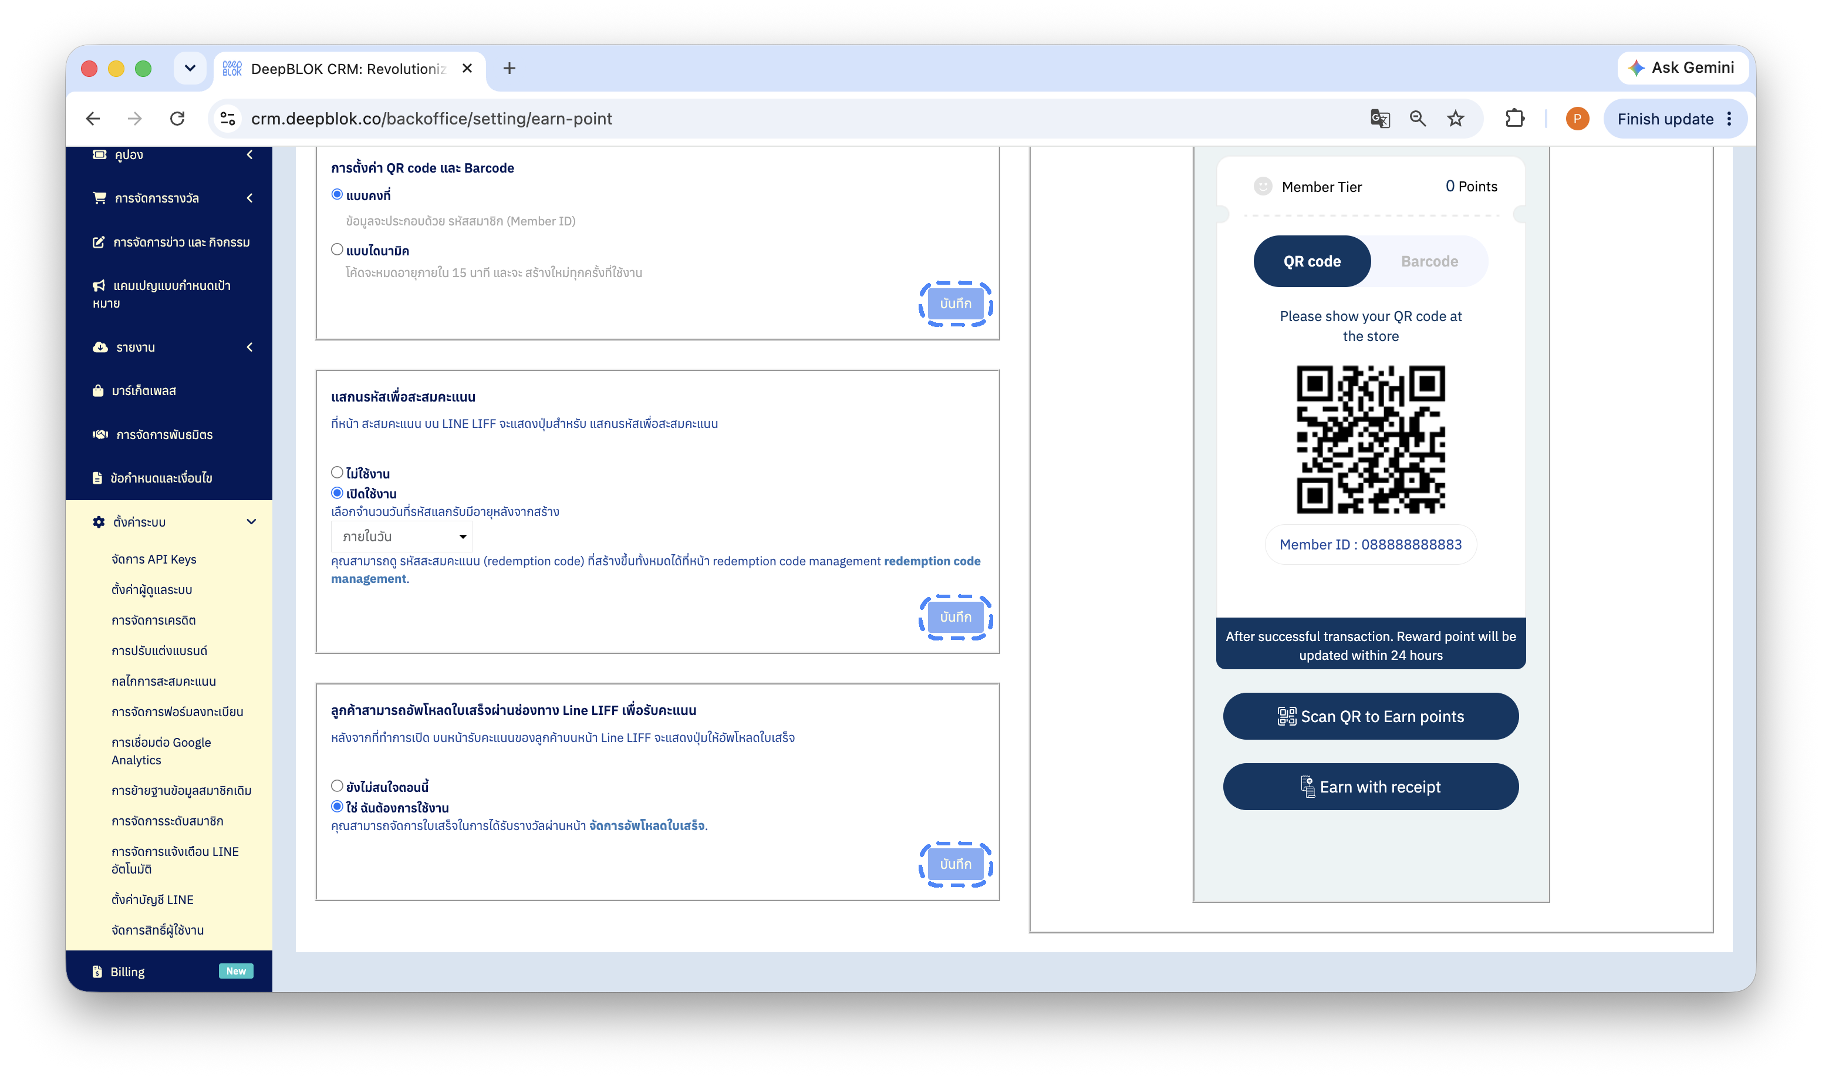Image resolution: width=1822 pixels, height=1079 pixels.
Task: Save the แสกนรหัสเพื่อสะสมคะแนน section
Action: pos(955,618)
